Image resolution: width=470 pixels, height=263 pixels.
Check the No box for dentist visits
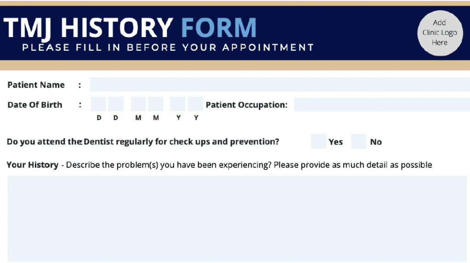358,142
